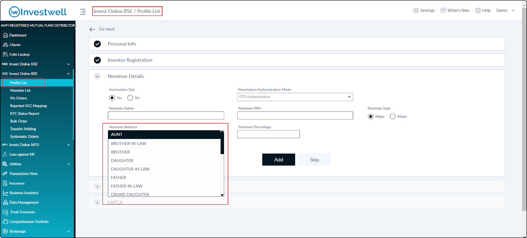527x238 pixels.
Task: Click the Transactions View arrows icon
Action: coord(5,173)
